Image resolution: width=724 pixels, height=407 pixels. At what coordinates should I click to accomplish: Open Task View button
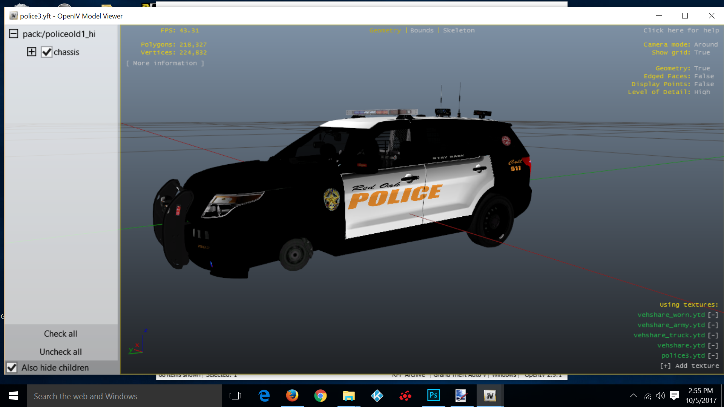pyautogui.click(x=235, y=396)
